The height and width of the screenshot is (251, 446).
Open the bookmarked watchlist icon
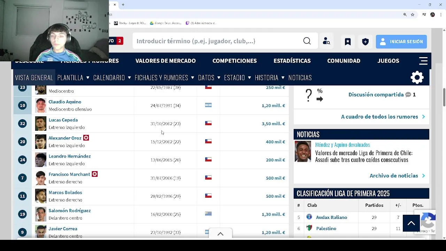[348, 41]
